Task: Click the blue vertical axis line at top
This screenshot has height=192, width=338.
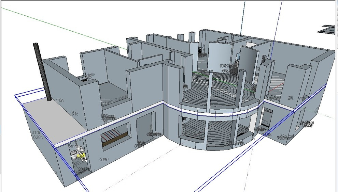Action: pos(245,17)
